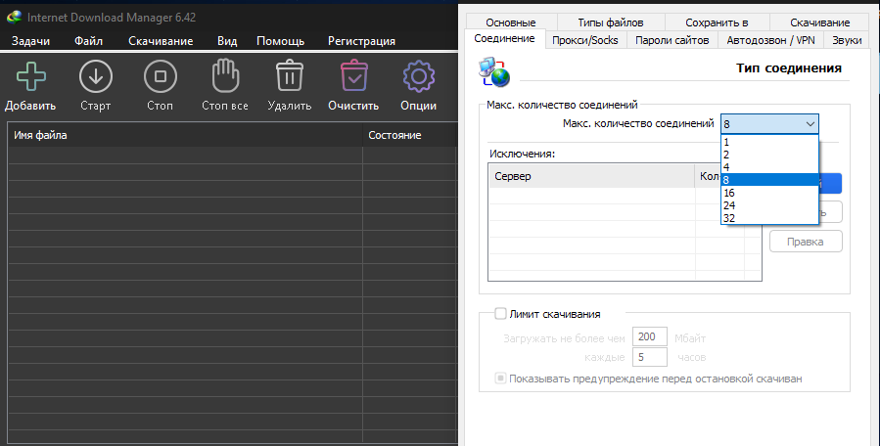Choose 32 from the connections dropdown
This screenshot has height=446, width=880.
(x=729, y=218)
